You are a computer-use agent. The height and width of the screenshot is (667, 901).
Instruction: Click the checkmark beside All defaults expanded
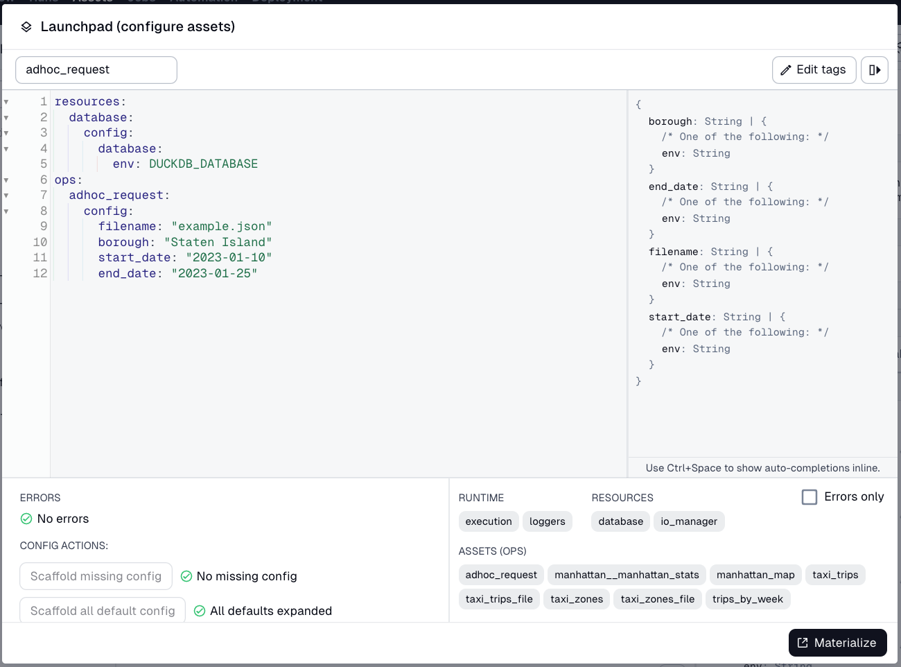coord(200,610)
